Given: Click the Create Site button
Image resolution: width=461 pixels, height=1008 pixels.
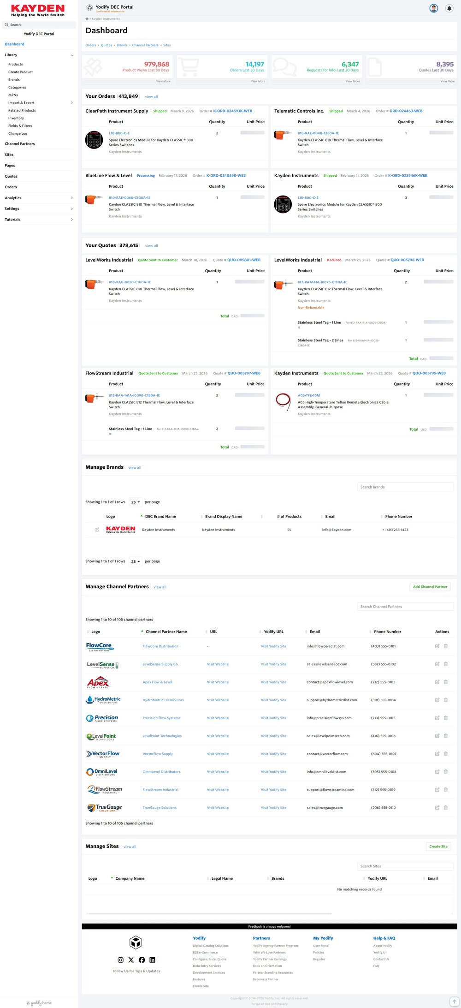Looking at the screenshot, I should [x=438, y=847].
